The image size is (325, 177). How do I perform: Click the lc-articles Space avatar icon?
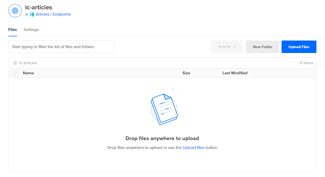pos(15,11)
